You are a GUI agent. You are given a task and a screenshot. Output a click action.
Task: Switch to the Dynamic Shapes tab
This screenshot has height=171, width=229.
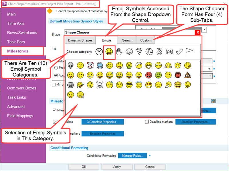80,40
